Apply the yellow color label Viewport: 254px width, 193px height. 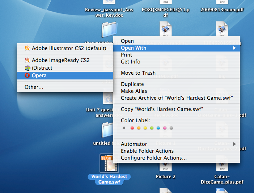[145, 128]
